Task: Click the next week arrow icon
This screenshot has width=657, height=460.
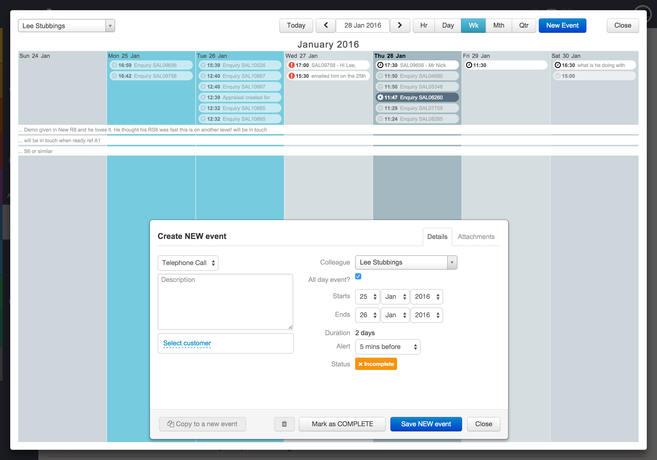Action: [400, 26]
